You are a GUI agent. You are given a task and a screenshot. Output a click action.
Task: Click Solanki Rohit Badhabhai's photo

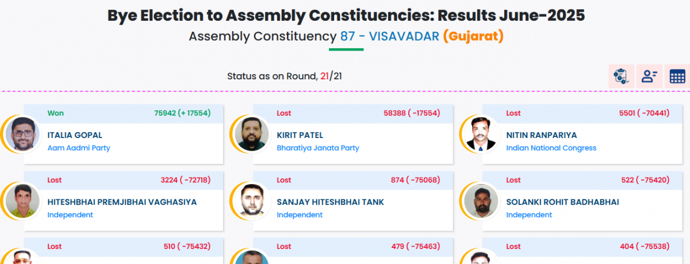482,201
